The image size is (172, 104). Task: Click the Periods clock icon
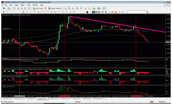(99, 8)
